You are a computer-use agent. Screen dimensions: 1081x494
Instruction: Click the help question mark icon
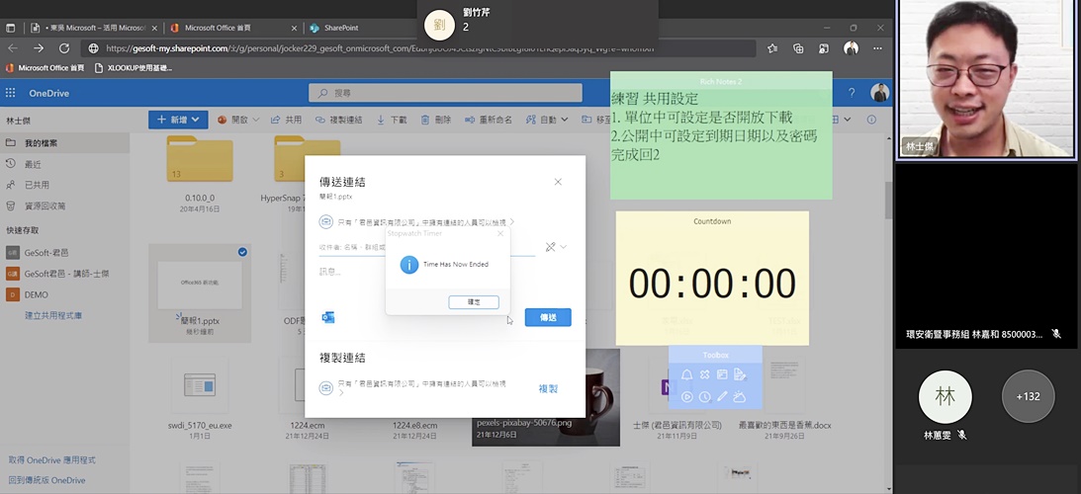coord(851,93)
